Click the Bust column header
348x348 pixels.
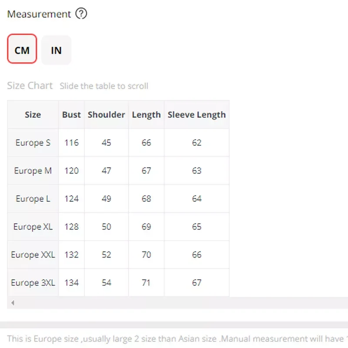click(x=71, y=115)
